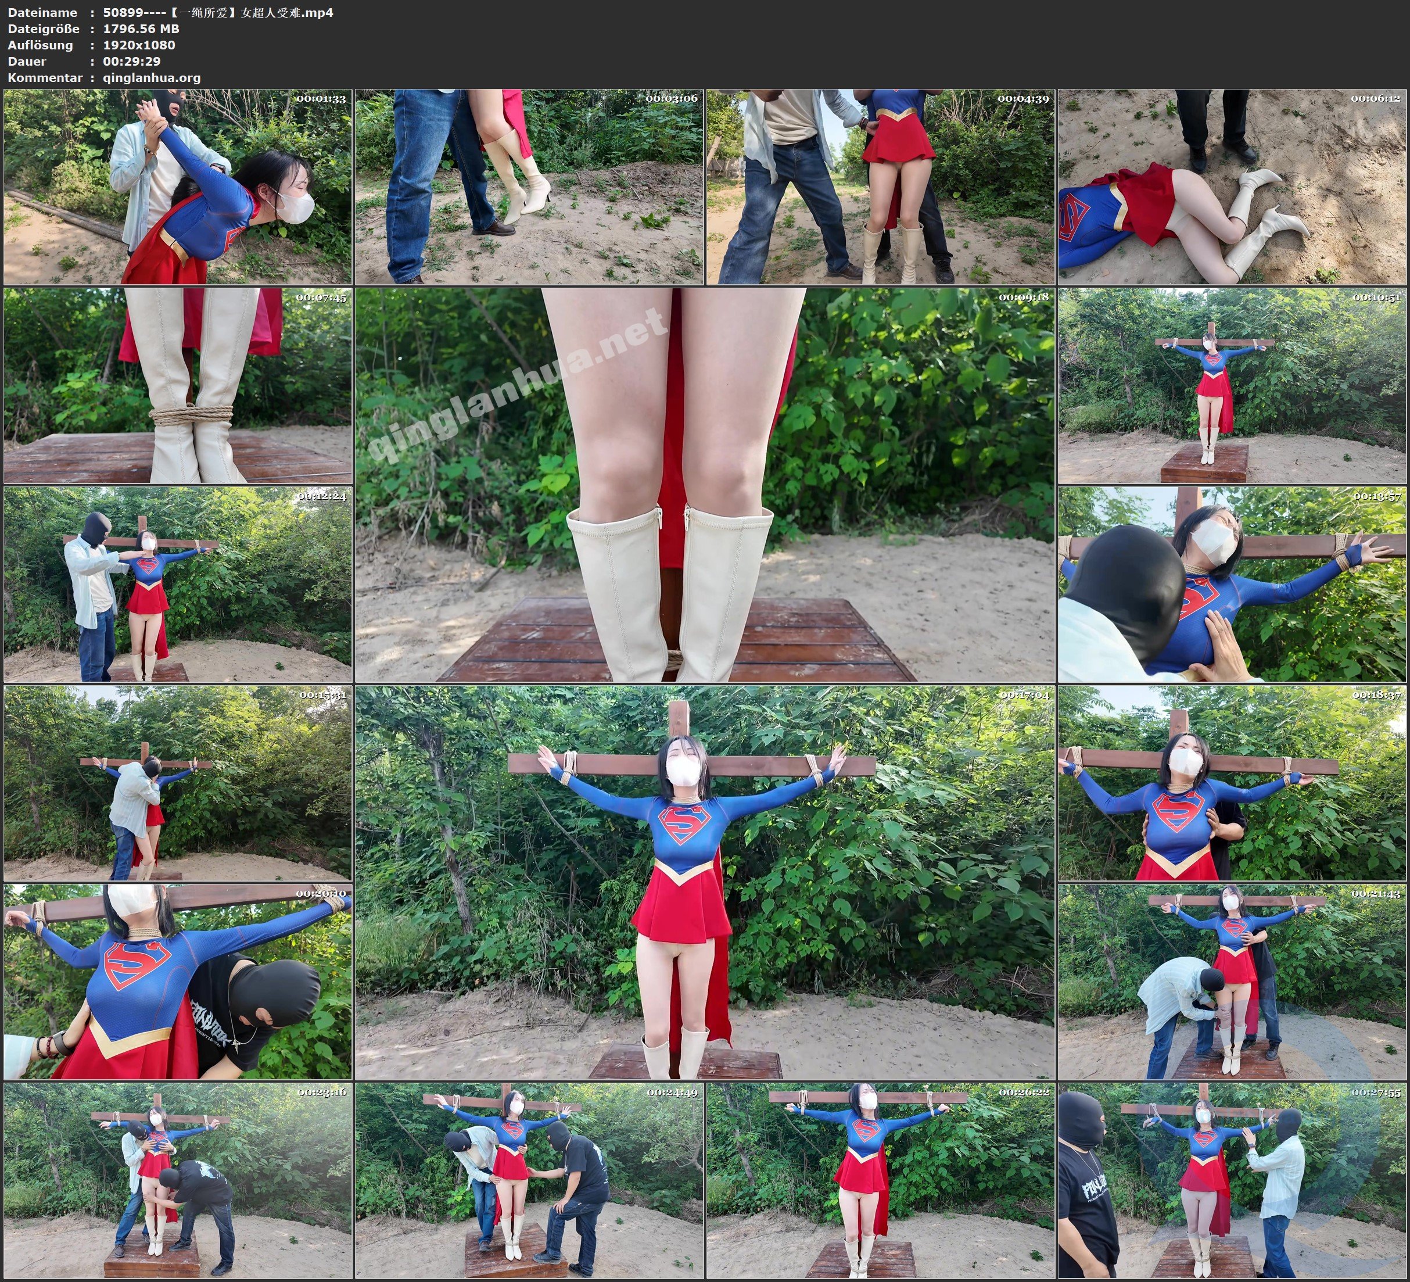Pick the thumbnail marked 00:20:10

[x=178, y=982]
